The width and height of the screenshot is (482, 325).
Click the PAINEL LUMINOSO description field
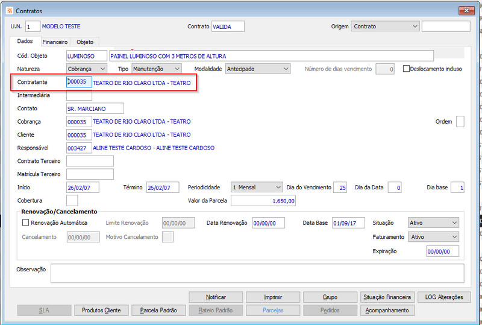click(272, 56)
